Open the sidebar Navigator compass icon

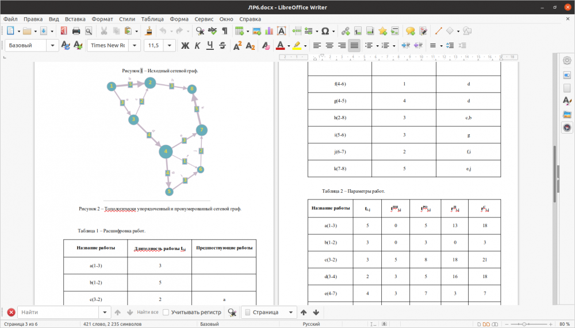(x=567, y=128)
